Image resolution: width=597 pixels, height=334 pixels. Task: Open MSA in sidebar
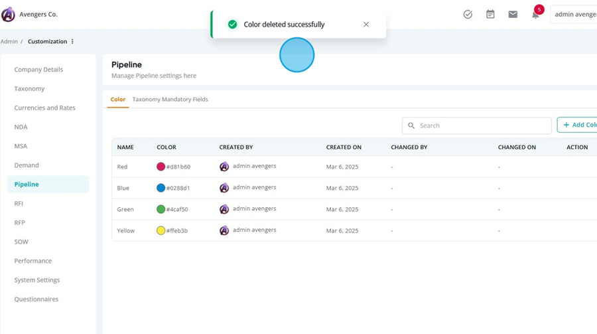21,146
